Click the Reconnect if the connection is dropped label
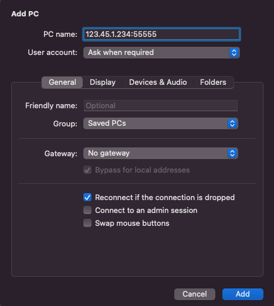Image resolution: width=274 pixels, height=306 pixels. tap(165, 198)
